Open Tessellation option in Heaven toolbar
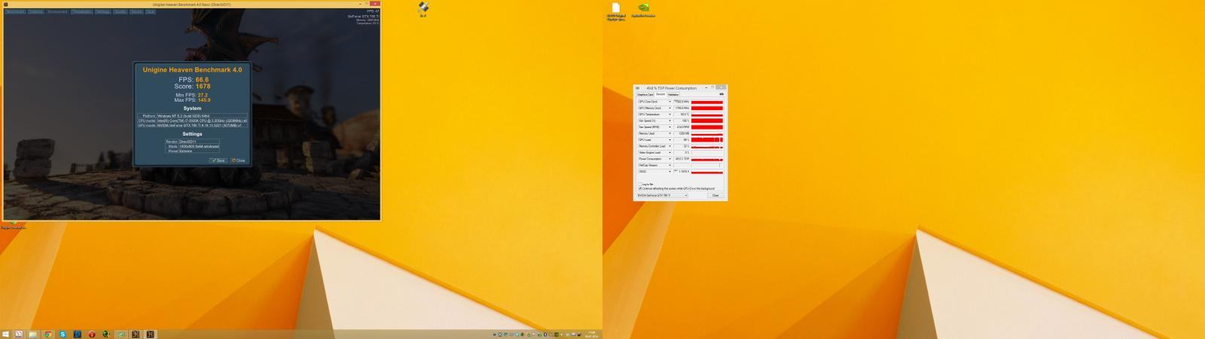This screenshot has height=339, width=1205. coord(81,11)
